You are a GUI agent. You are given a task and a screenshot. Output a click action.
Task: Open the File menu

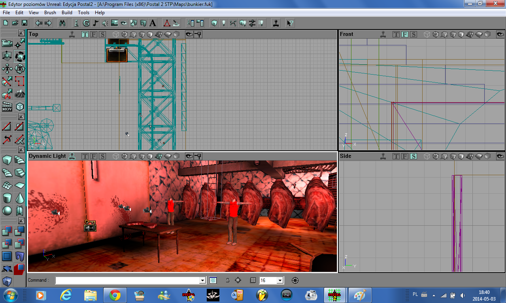pos(6,13)
